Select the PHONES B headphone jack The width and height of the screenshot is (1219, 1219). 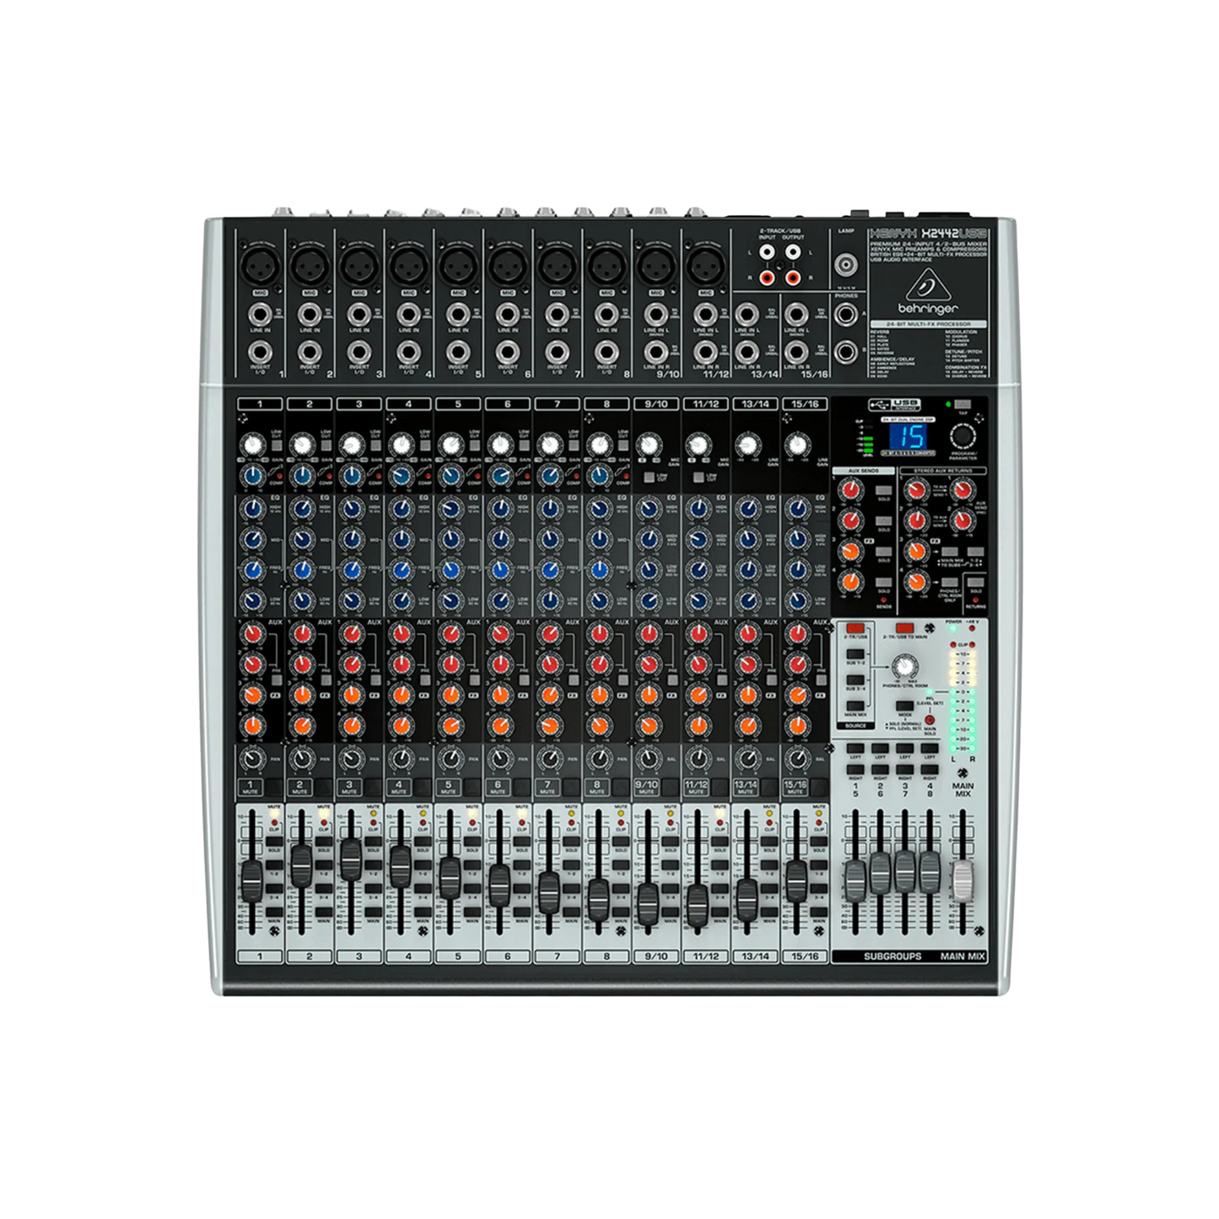846,351
